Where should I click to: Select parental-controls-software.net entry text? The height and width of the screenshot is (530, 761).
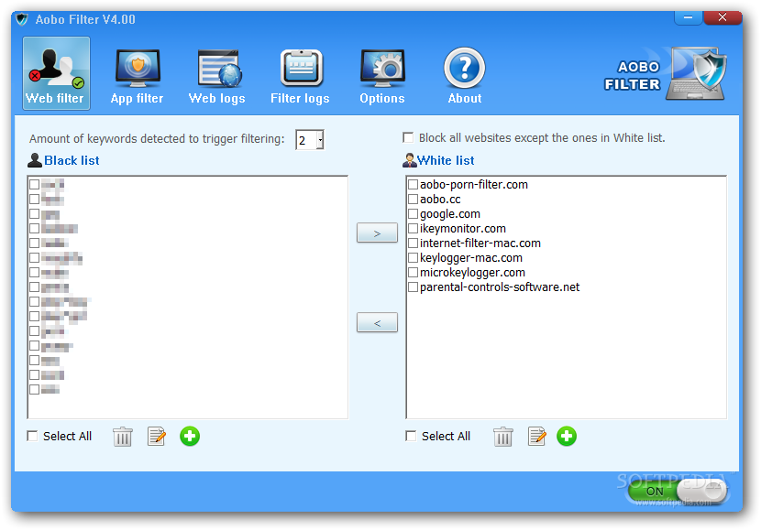500,287
